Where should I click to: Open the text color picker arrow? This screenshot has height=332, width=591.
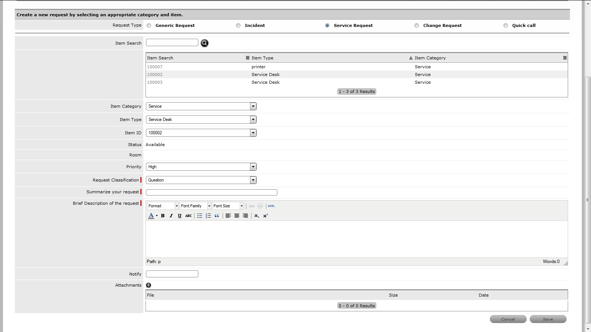tap(157, 216)
